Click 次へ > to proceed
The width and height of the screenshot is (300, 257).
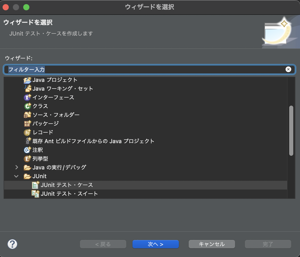[156, 244]
